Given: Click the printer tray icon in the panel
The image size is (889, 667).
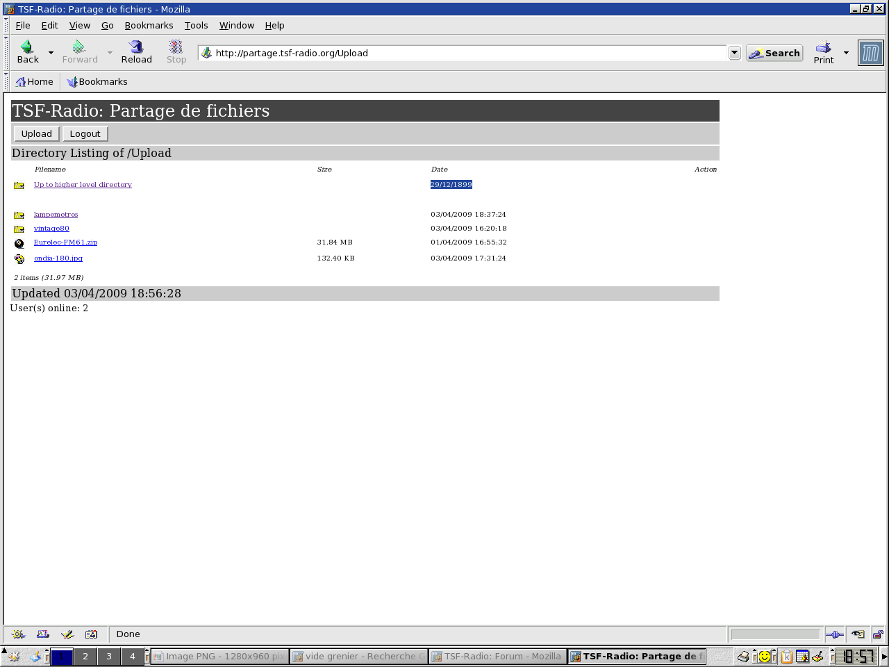Looking at the screenshot, I should click(743, 656).
